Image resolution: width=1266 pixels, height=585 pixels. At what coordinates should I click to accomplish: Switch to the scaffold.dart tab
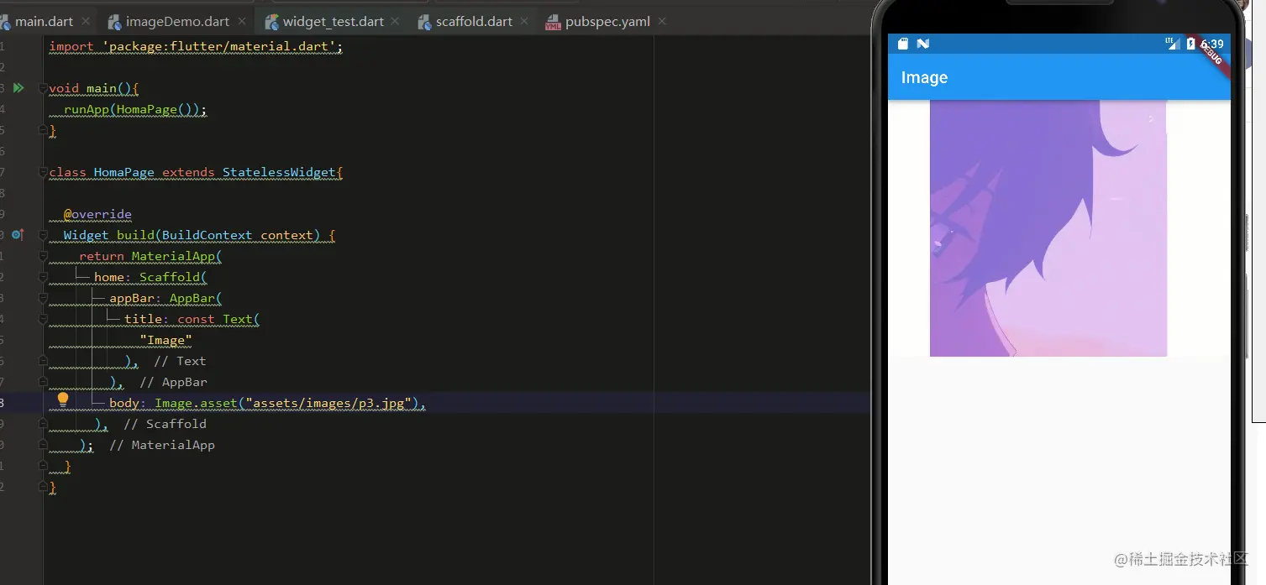coord(474,22)
